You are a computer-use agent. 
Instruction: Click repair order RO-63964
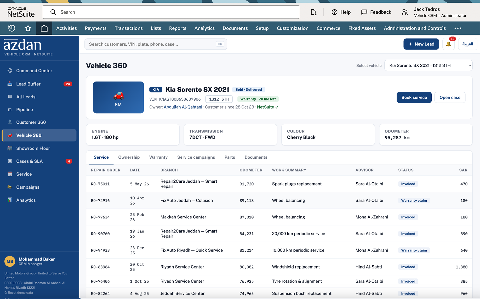[100, 267]
